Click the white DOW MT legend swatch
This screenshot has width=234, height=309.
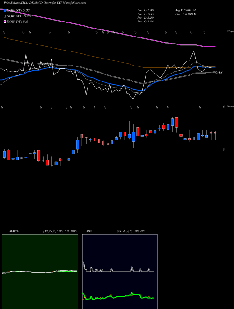click(5, 16)
